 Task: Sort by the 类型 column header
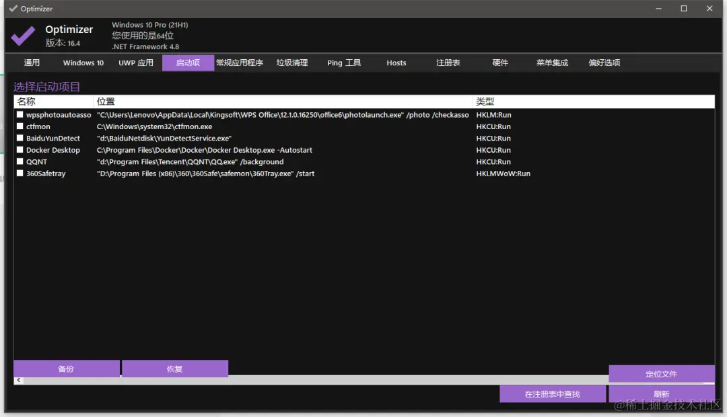(x=594, y=102)
